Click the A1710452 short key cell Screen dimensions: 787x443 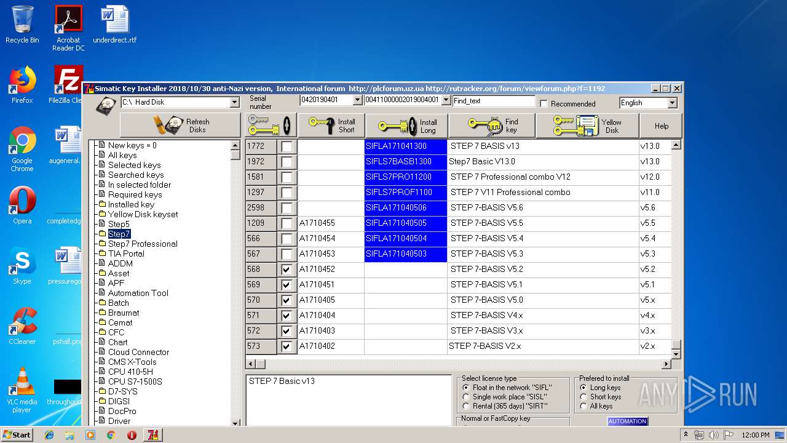point(331,269)
